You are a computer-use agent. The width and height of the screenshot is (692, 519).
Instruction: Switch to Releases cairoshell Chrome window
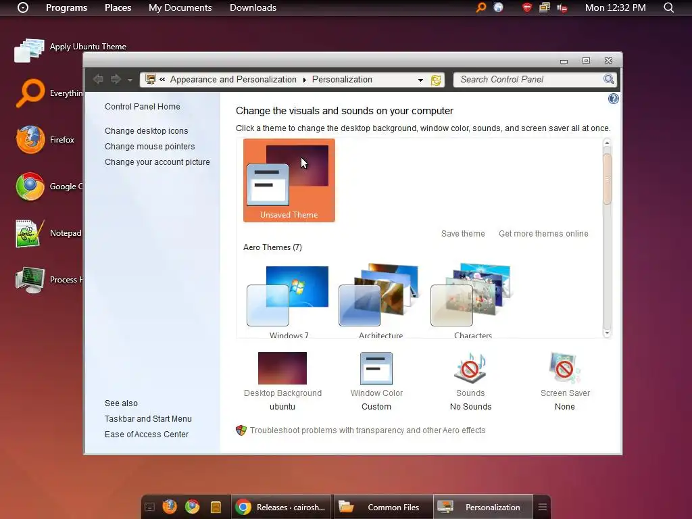click(281, 507)
